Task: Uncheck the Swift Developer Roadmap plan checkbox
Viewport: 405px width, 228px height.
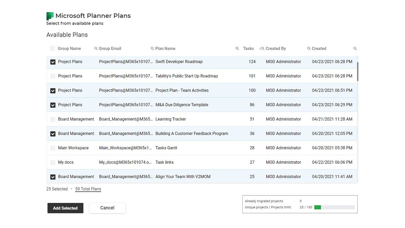Action: tap(53, 62)
